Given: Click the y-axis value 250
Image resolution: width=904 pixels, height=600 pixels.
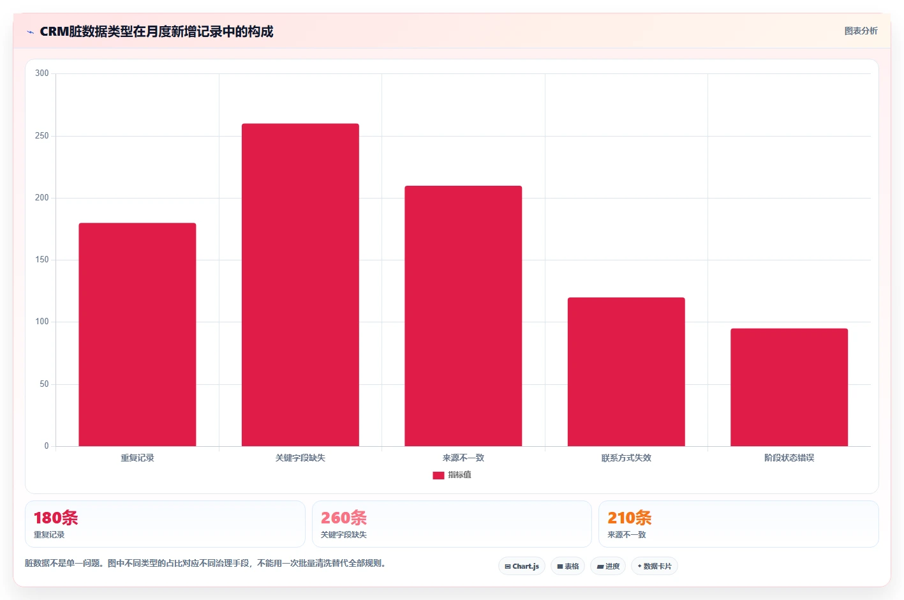Looking at the screenshot, I should 42,136.
